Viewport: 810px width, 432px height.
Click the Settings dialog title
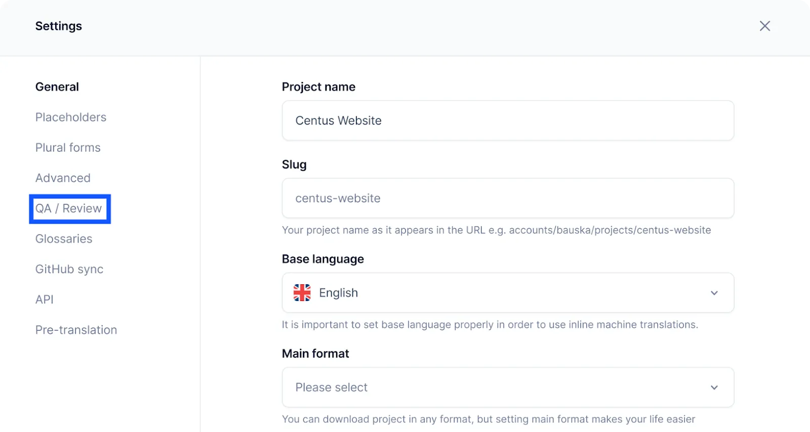(58, 26)
